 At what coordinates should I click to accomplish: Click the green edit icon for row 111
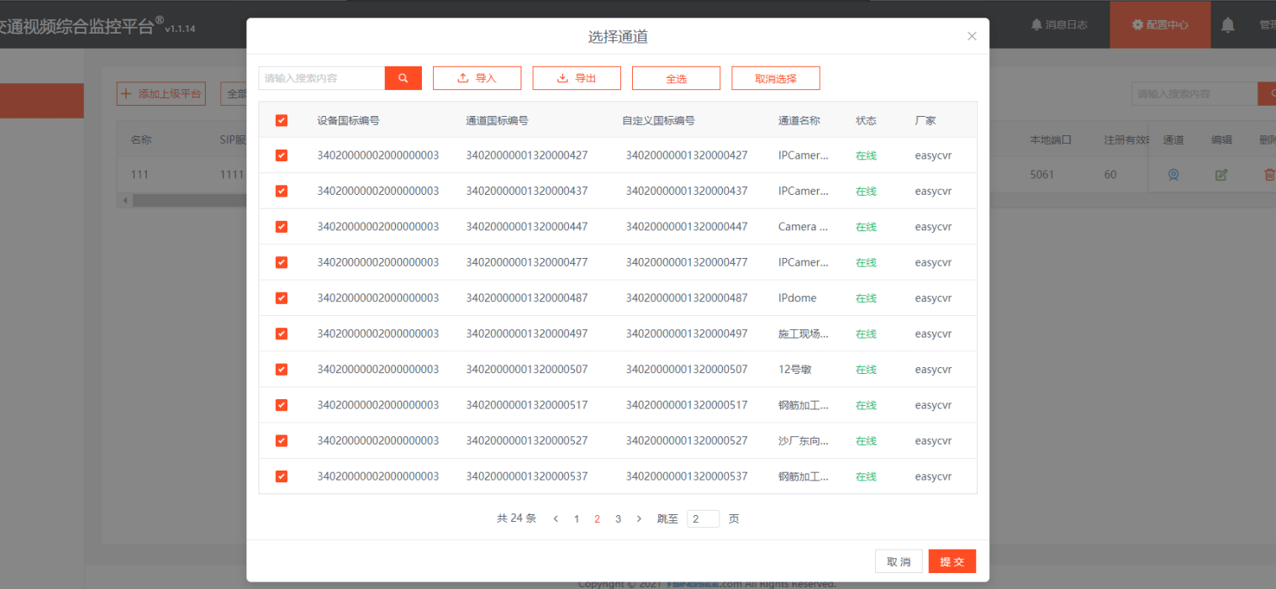(x=1221, y=175)
